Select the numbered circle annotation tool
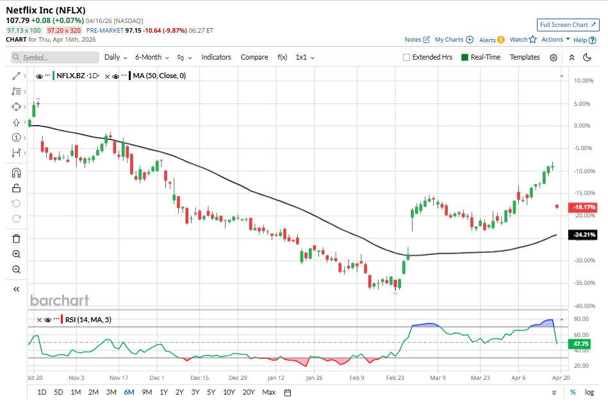Viewport: 608px width, 410px height. point(16,137)
